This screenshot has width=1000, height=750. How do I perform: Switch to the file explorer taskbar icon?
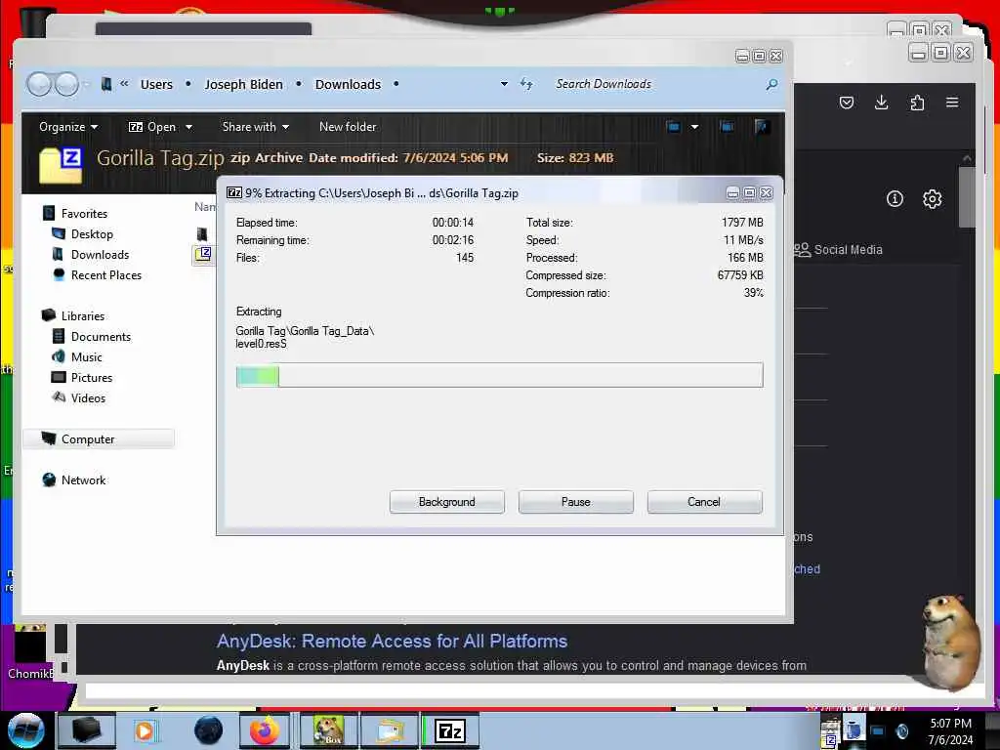click(389, 730)
